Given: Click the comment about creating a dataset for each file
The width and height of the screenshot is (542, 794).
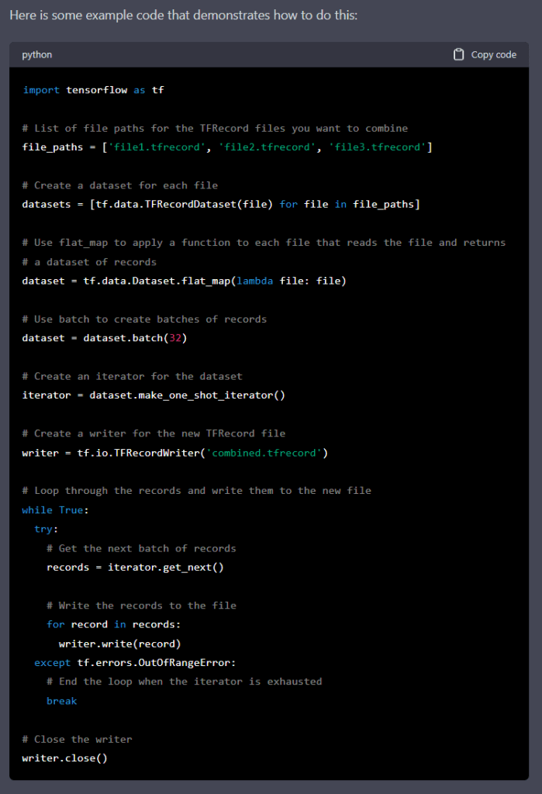Looking at the screenshot, I should pyautogui.click(x=120, y=185).
